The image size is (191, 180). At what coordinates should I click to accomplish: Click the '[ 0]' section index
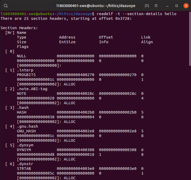10,51
